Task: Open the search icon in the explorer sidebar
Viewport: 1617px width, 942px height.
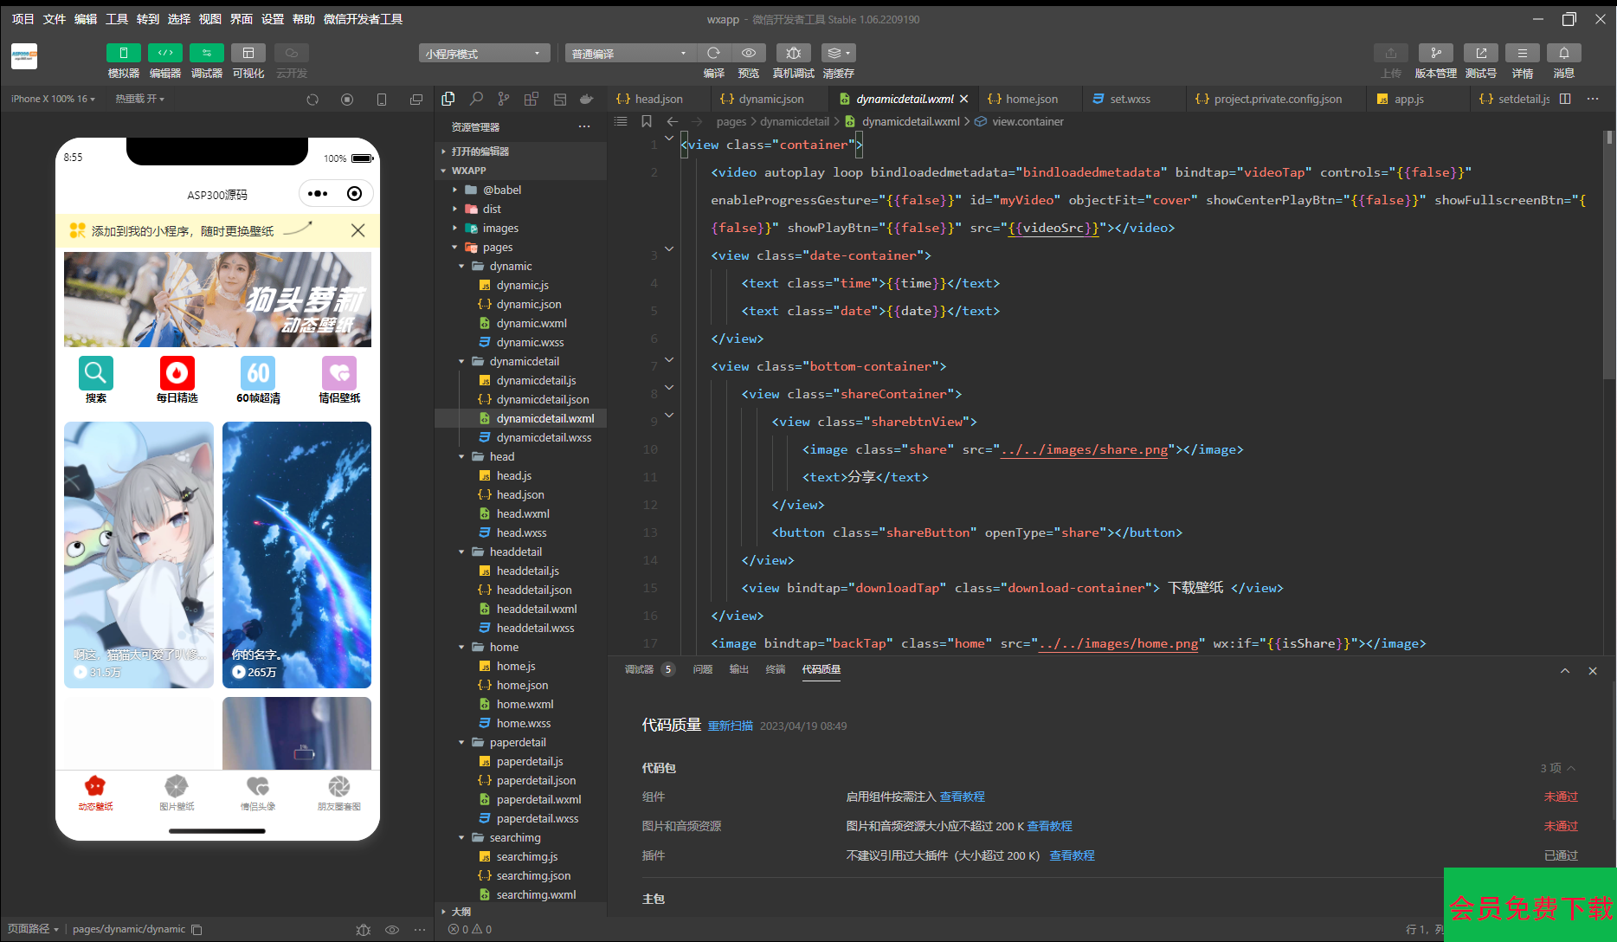Action: point(476,100)
